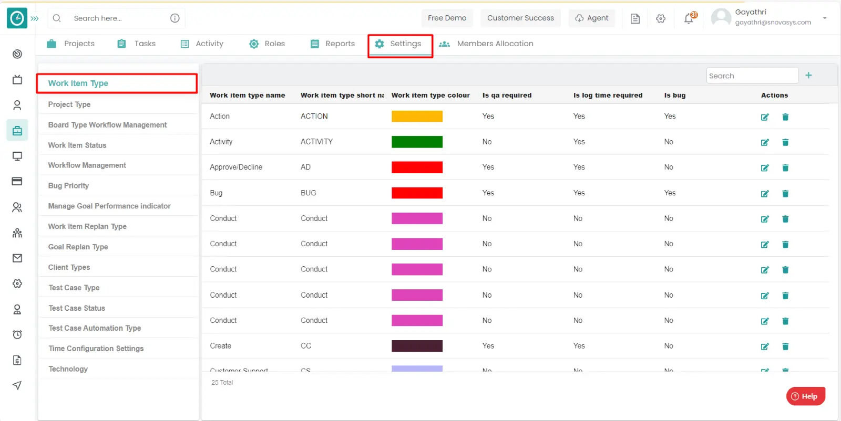Delete the Bug work item type
This screenshot has height=421, width=841.
pos(785,194)
